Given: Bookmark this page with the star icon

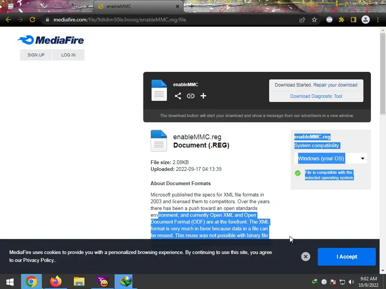Looking at the screenshot, I should [x=314, y=20].
